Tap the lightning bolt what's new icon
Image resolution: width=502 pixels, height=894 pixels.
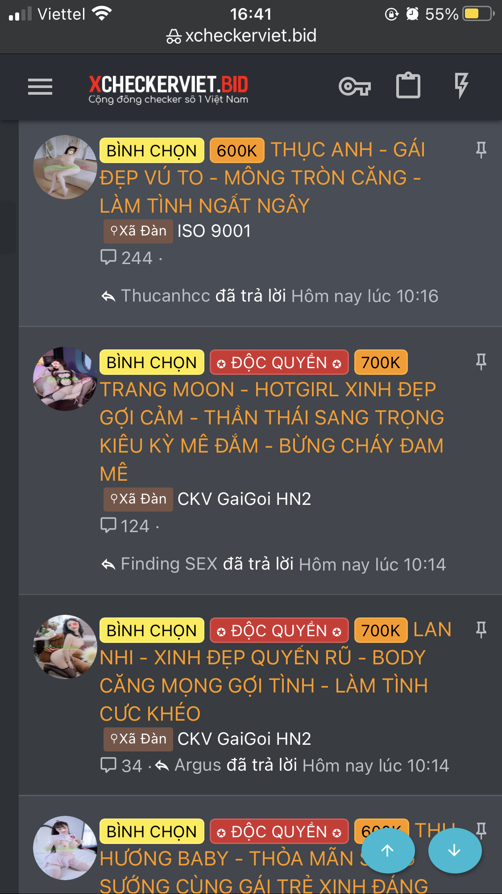(461, 85)
